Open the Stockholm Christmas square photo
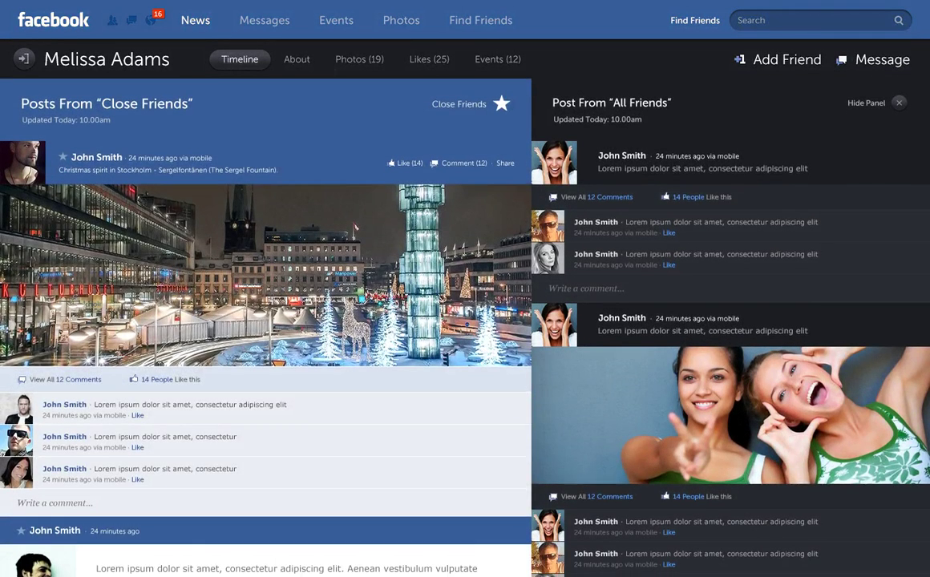The height and width of the screenshot is (577, 930). click(x=265, y=275)
